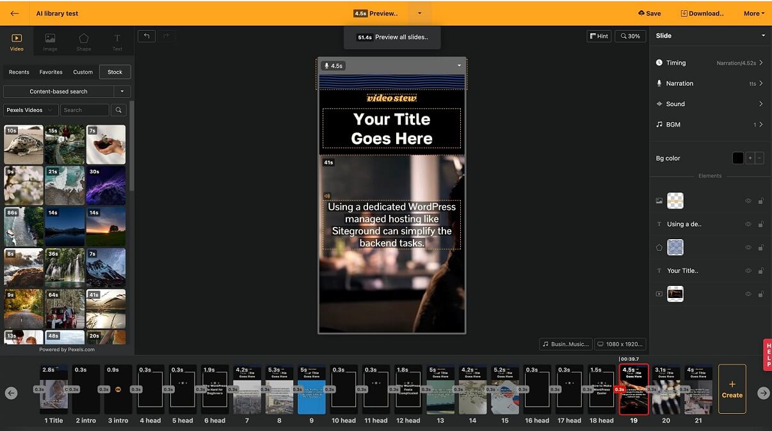Click the undo arrow button

tap(147, 36)
